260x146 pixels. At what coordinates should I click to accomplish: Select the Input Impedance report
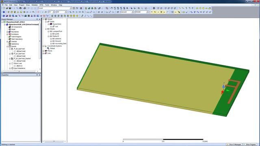coord(19,68)
